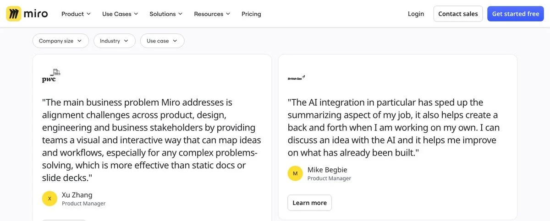Open the Solutions menu

(x=166, y=14)
